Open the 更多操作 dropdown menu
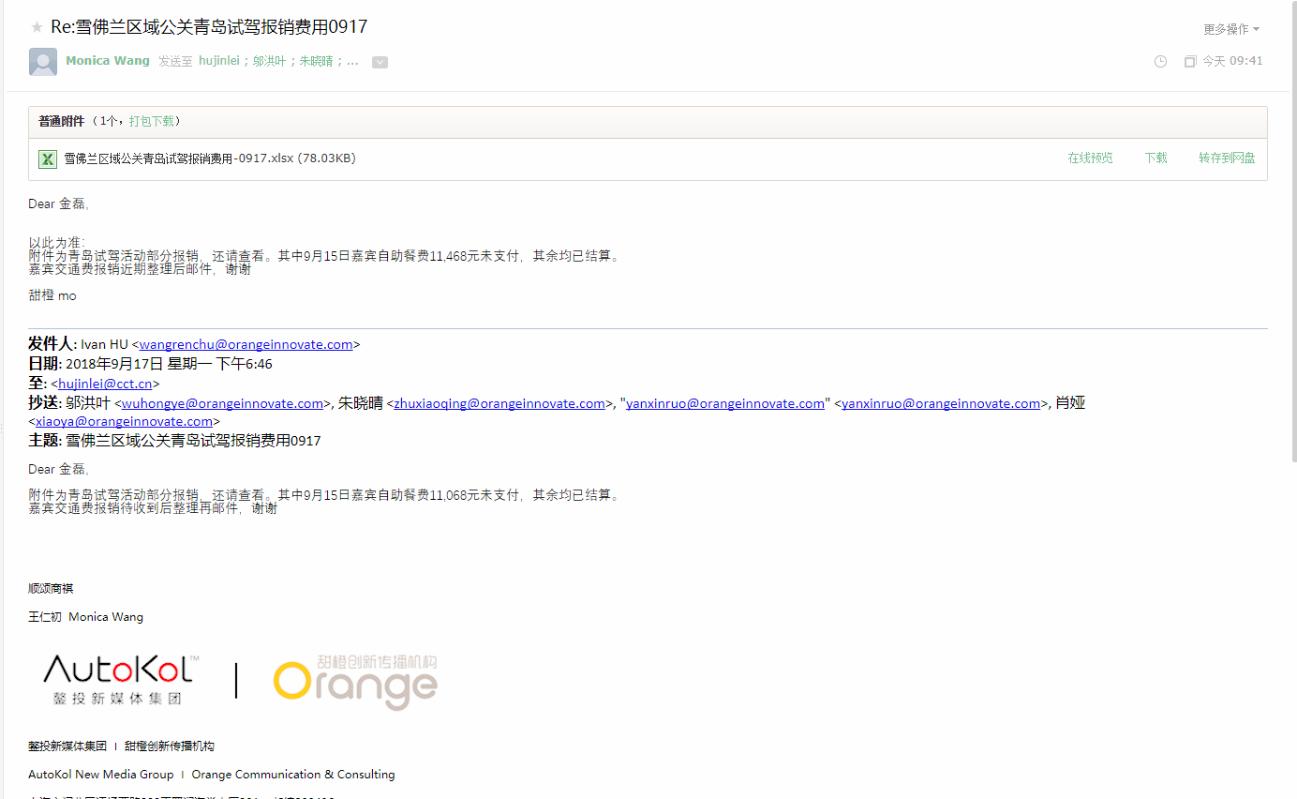This screenshot has height=799, width=1297. coord(1230,29)
